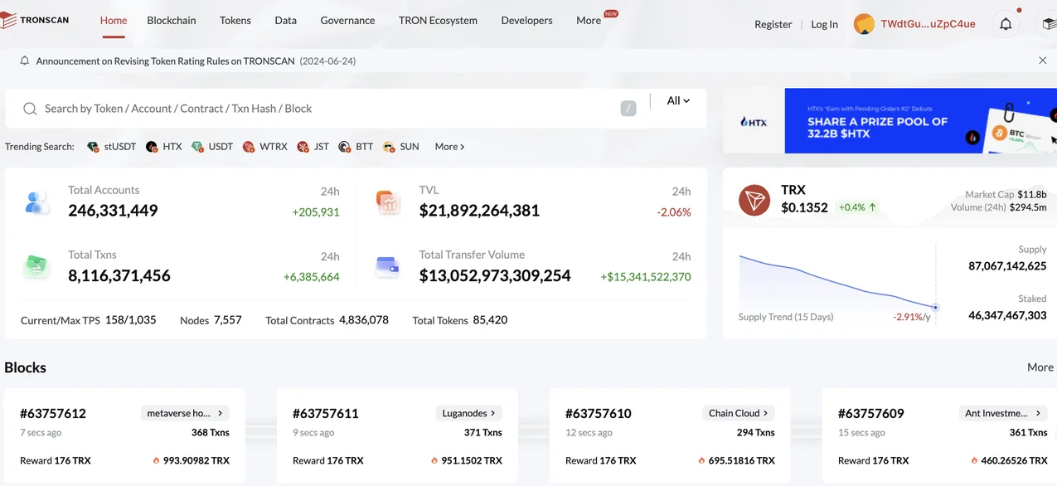Open the Governance menu

click(x=347, y=20)
